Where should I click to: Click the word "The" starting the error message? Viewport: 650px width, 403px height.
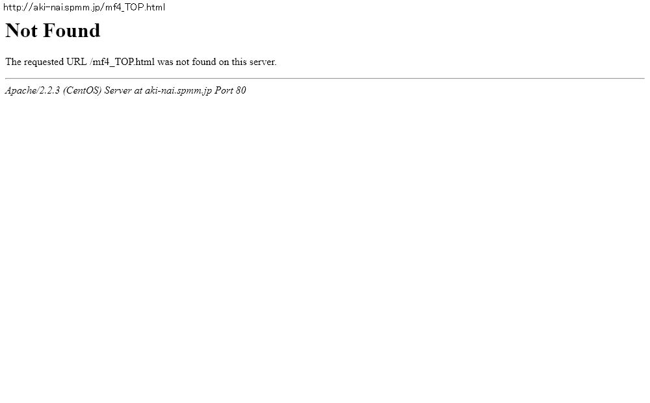click(13, 62)
